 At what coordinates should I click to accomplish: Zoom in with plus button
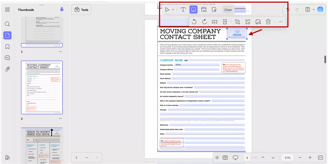coord(310,158)
